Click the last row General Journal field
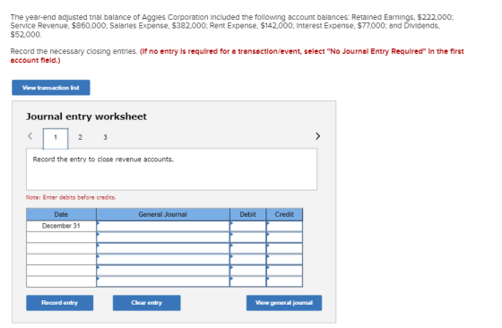Viewport: 502px width, 328px height. [x=163, y=281]
